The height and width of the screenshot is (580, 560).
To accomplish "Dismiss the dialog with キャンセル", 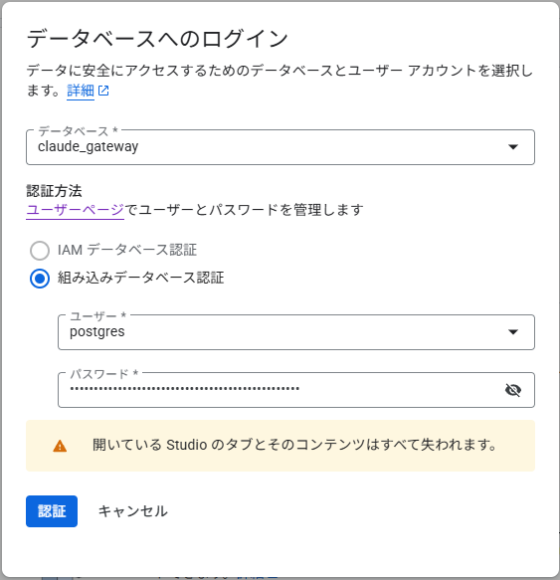I will (132, 511).
